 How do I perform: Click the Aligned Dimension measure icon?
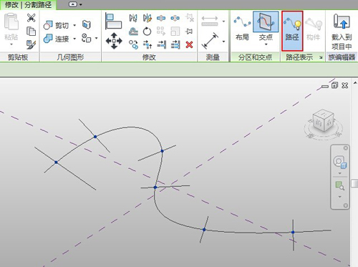(210, 41)
